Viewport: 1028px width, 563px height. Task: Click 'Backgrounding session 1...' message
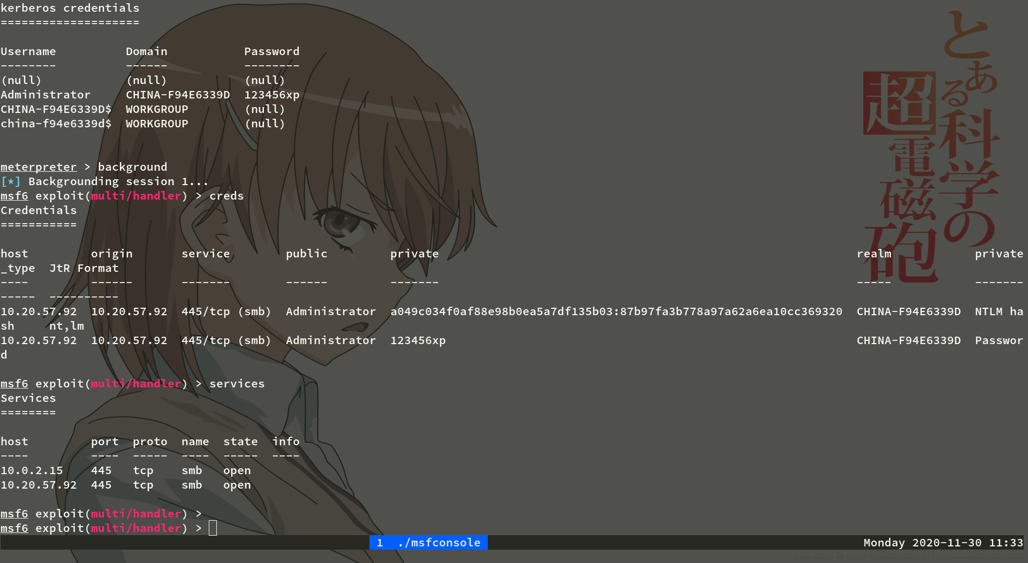119,181
